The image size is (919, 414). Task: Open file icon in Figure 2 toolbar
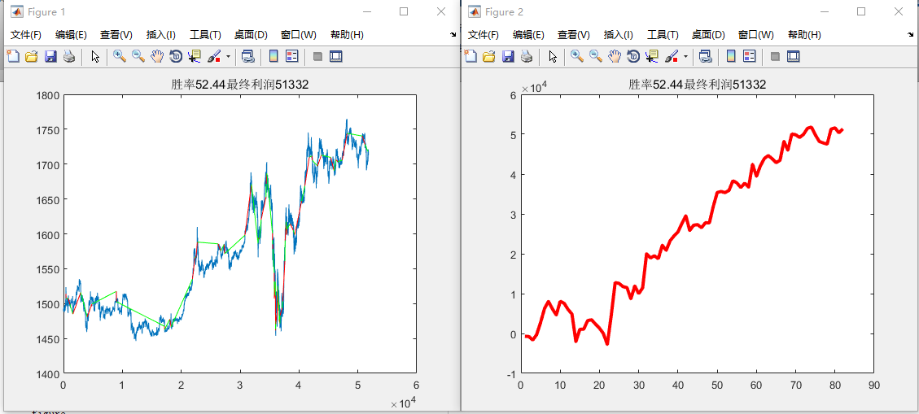[x=489, y=56]
